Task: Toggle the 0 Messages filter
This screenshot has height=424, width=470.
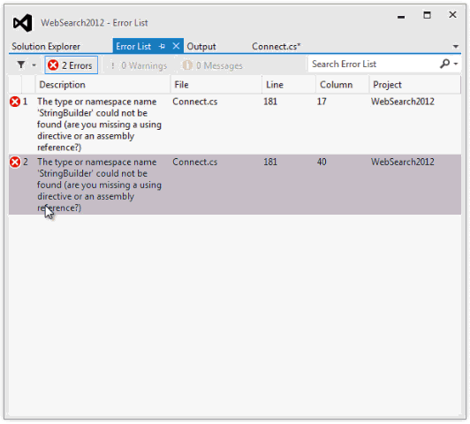Action: [x=213, y=65]
